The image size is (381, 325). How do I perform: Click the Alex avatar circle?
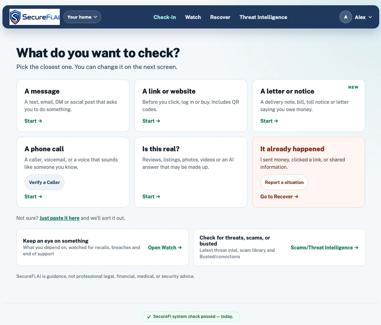(x=345, y=17)
